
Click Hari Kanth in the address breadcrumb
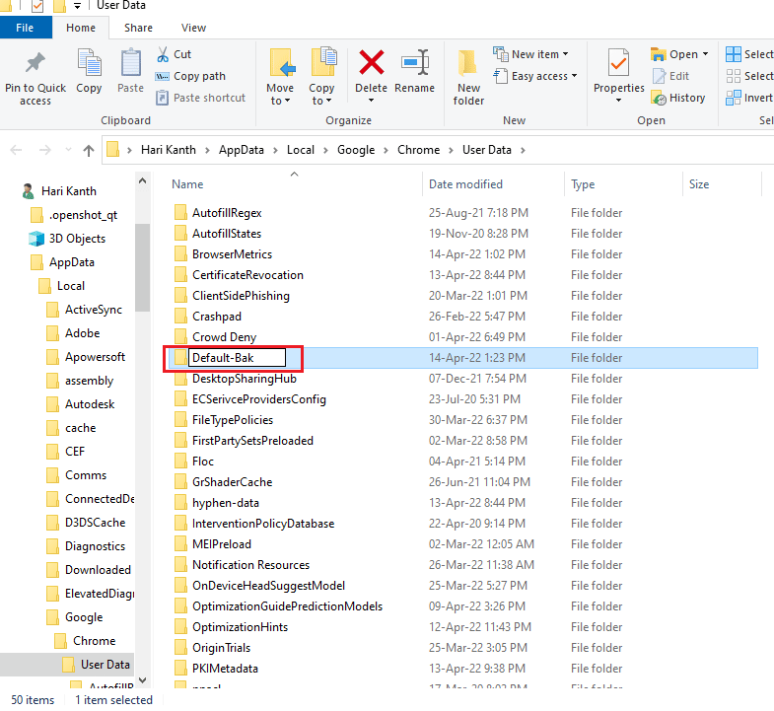[169, 150]
